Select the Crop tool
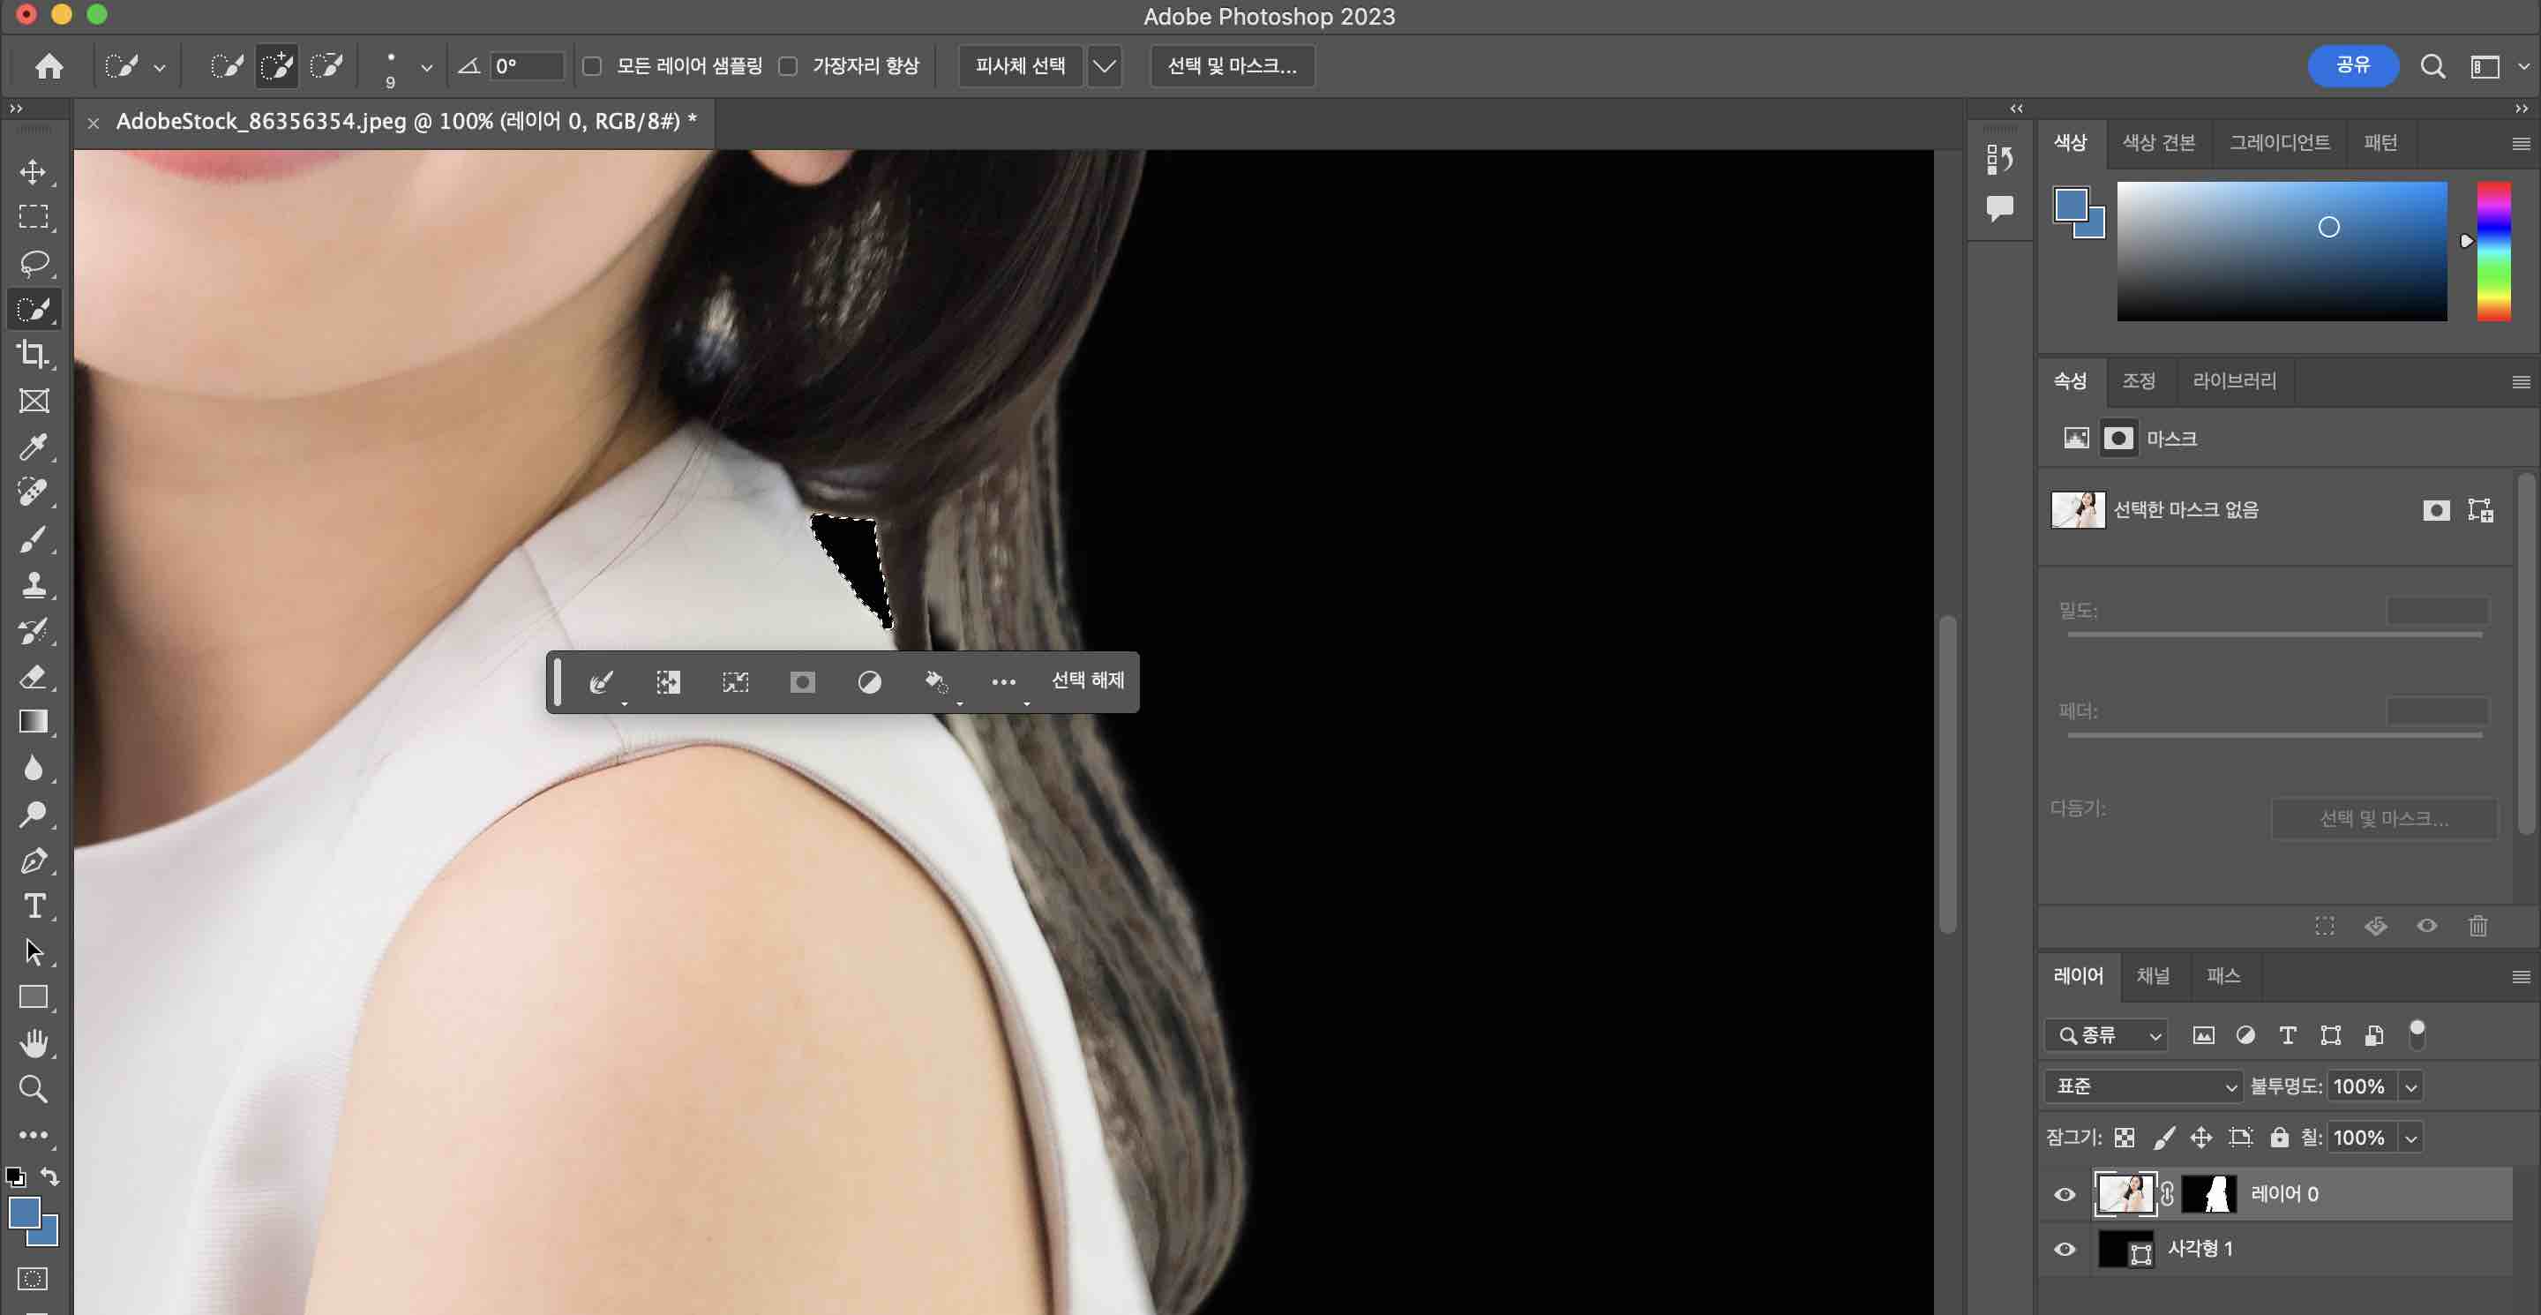This screenshot has height=1315, width=2541. pos(34,354)
